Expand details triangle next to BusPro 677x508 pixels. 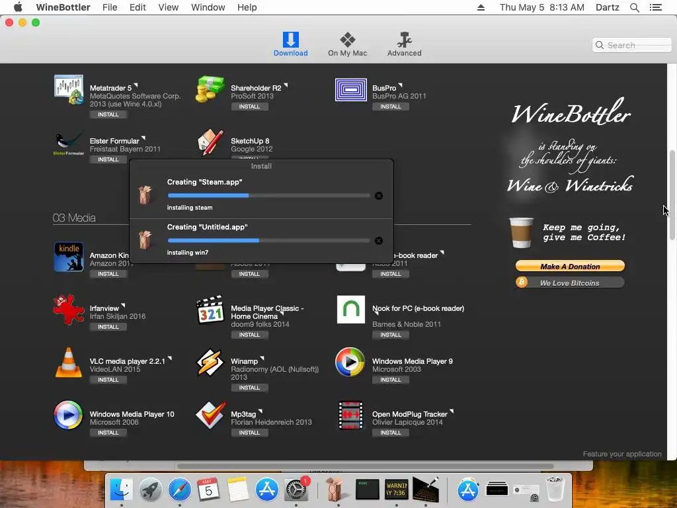tap(400, 85)
